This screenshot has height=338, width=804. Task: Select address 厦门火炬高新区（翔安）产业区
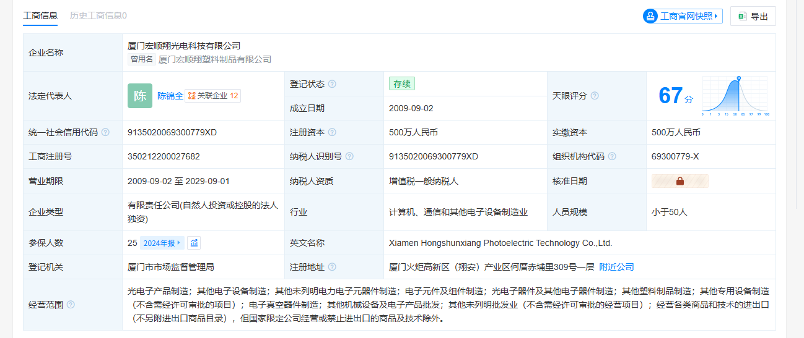448,267
